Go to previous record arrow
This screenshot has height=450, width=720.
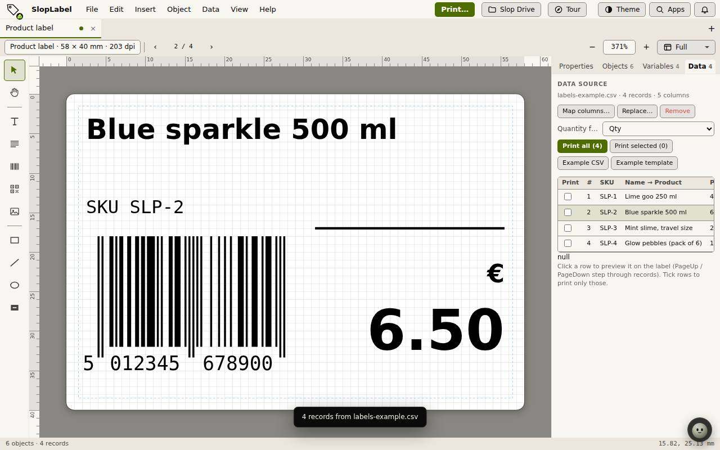155,47
